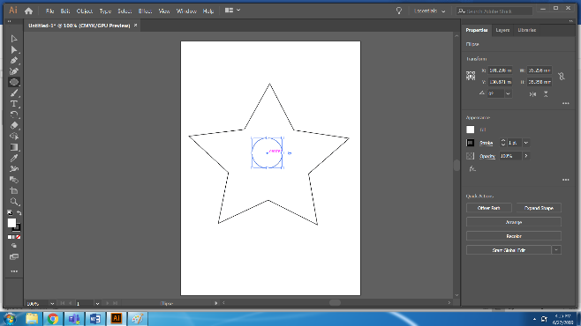Swap fill and stroke colors

coord(19,213)
